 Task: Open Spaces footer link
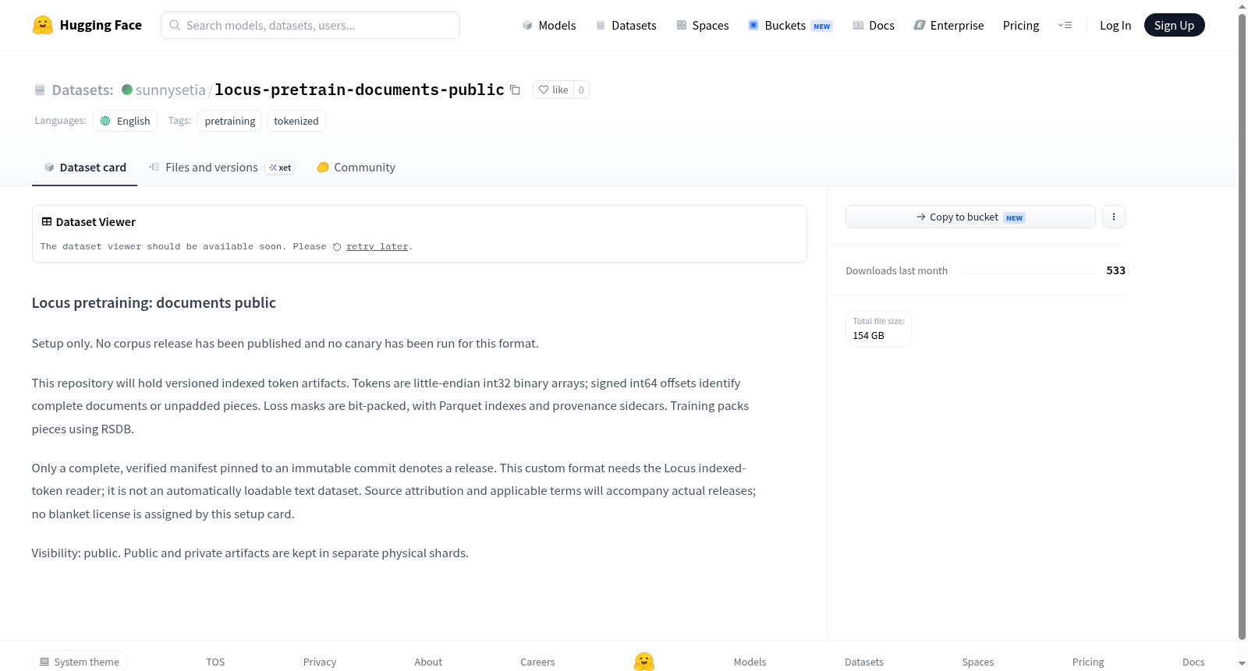click(978, 662)
